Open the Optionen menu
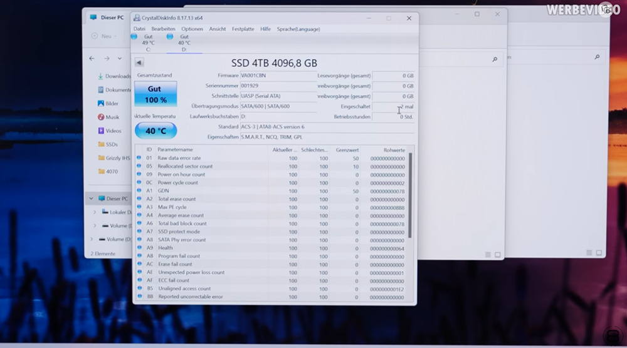627x348 pixels. (192, 29)
